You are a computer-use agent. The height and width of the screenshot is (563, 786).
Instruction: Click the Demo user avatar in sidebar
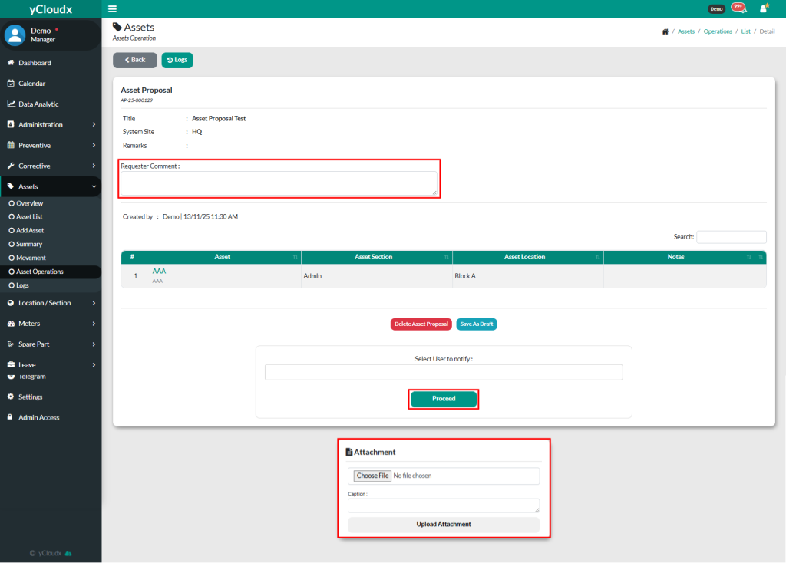[15, 35]
